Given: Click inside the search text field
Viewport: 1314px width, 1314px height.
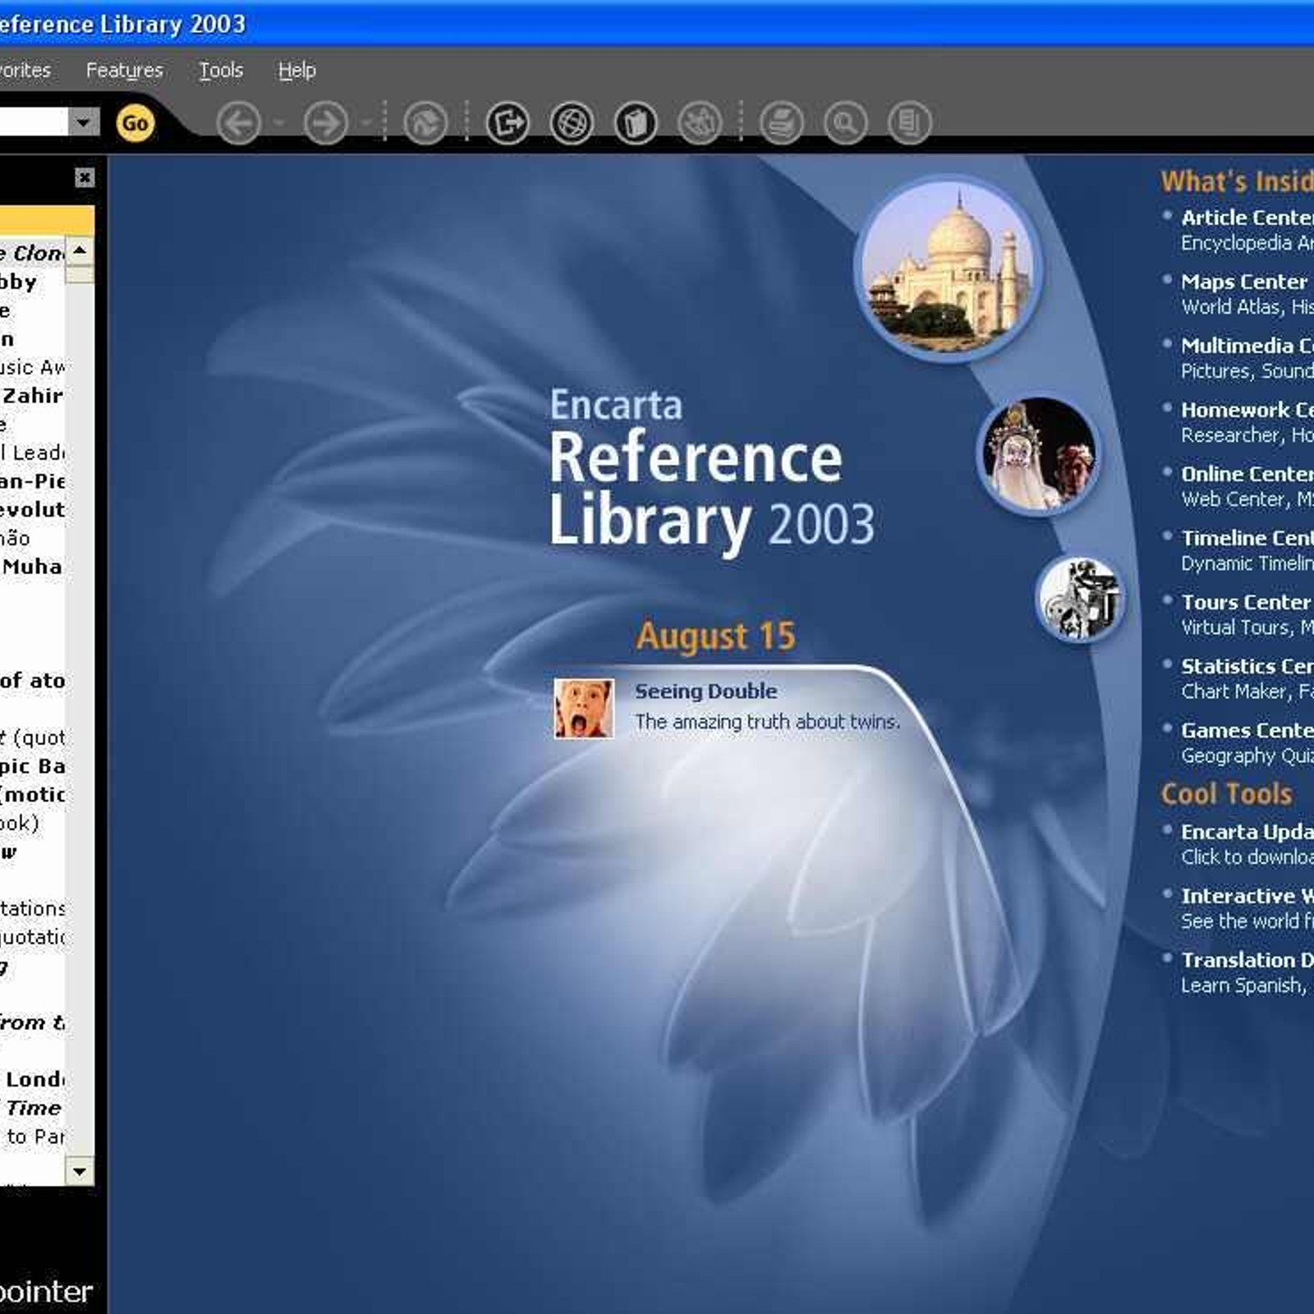Looking at the screenshot, I should (x=33, y=122).
